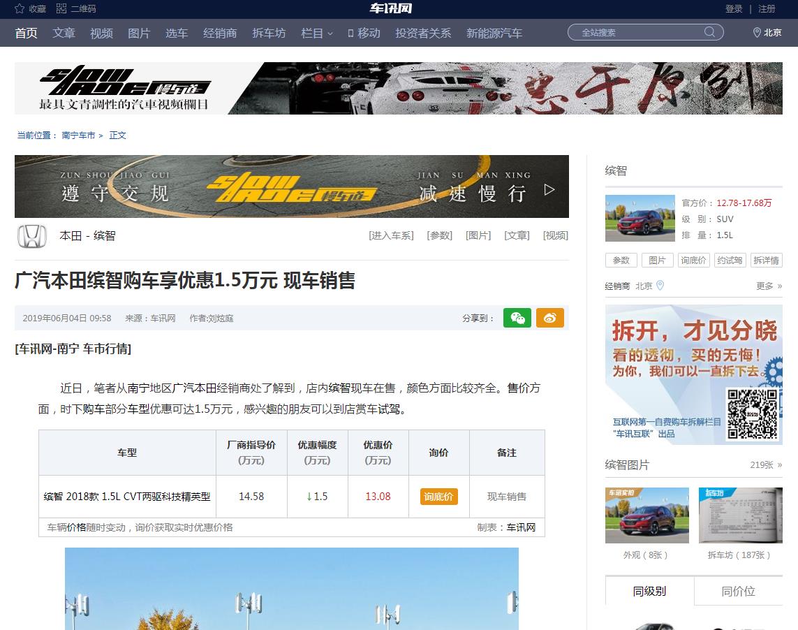Click the 南宁车市 breadcrumb link
This screenshot has height=630, width=798.
click(x=78, y=135)
